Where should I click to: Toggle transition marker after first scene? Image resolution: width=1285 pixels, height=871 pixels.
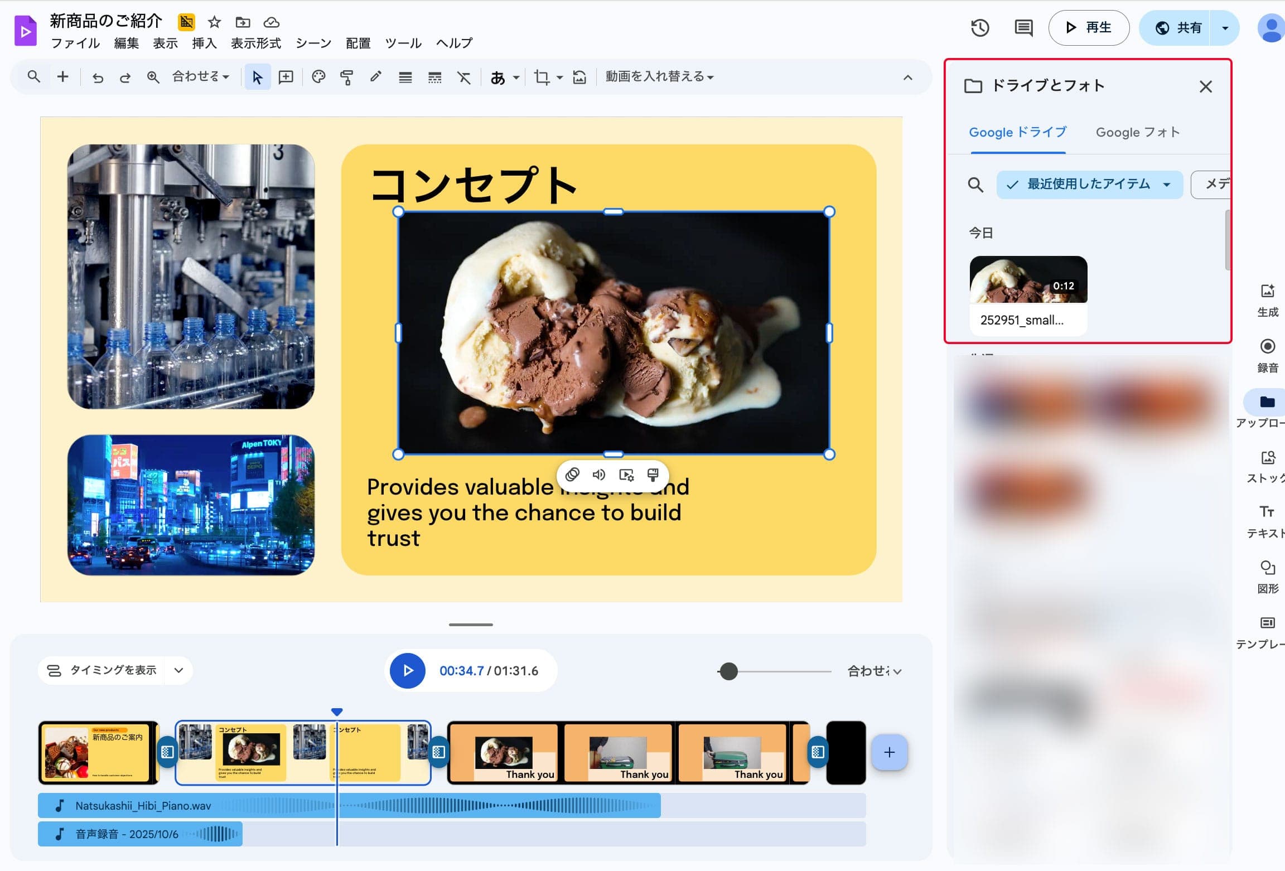(167, 752)
